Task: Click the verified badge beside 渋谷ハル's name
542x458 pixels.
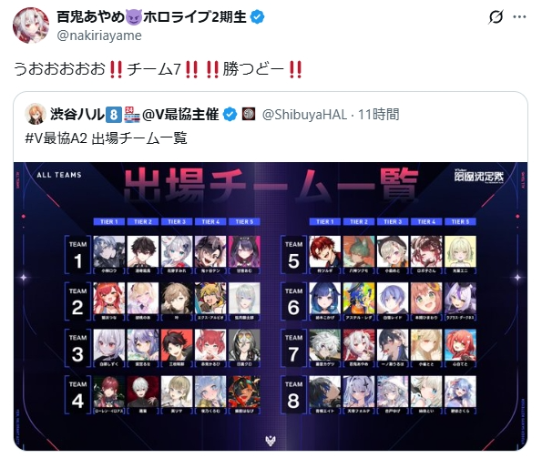Action: pyautogui.click(x=230, y=115)
